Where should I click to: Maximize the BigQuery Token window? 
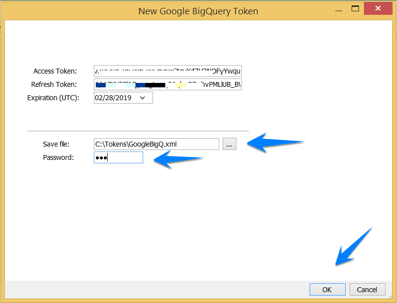(355, 8)
